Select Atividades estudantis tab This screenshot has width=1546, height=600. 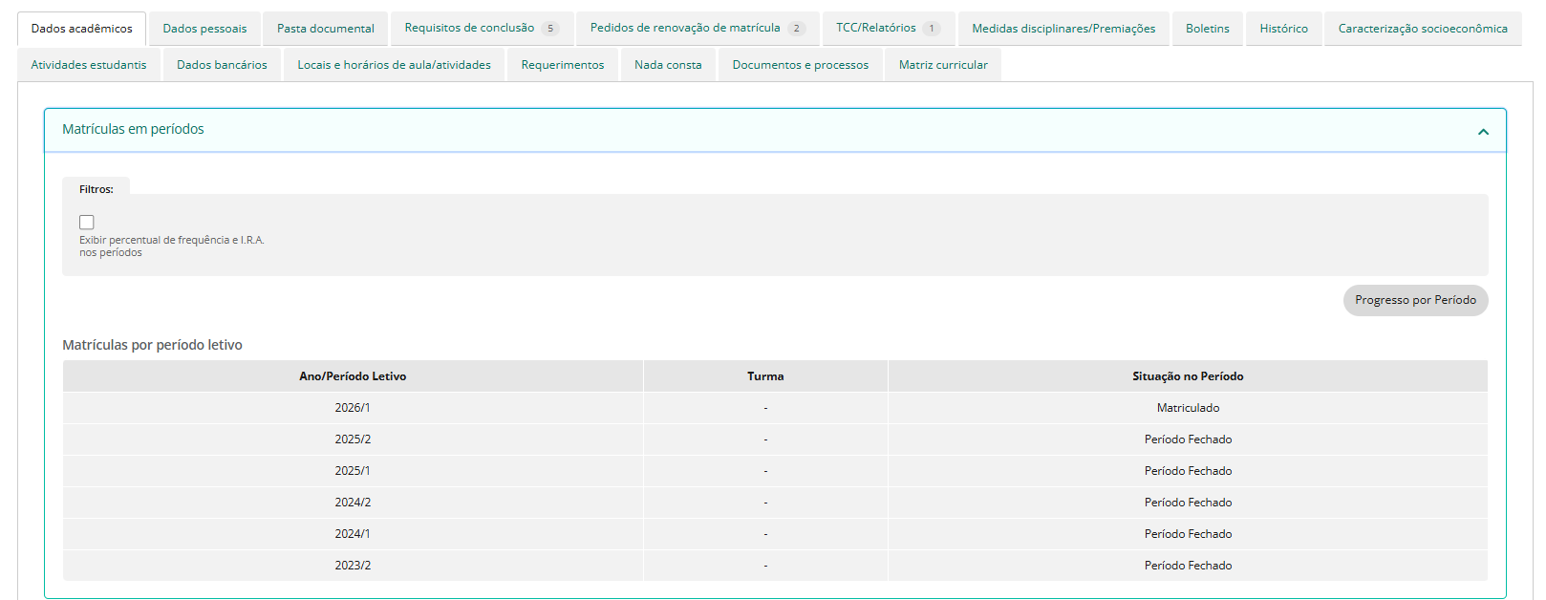[89, 65]
